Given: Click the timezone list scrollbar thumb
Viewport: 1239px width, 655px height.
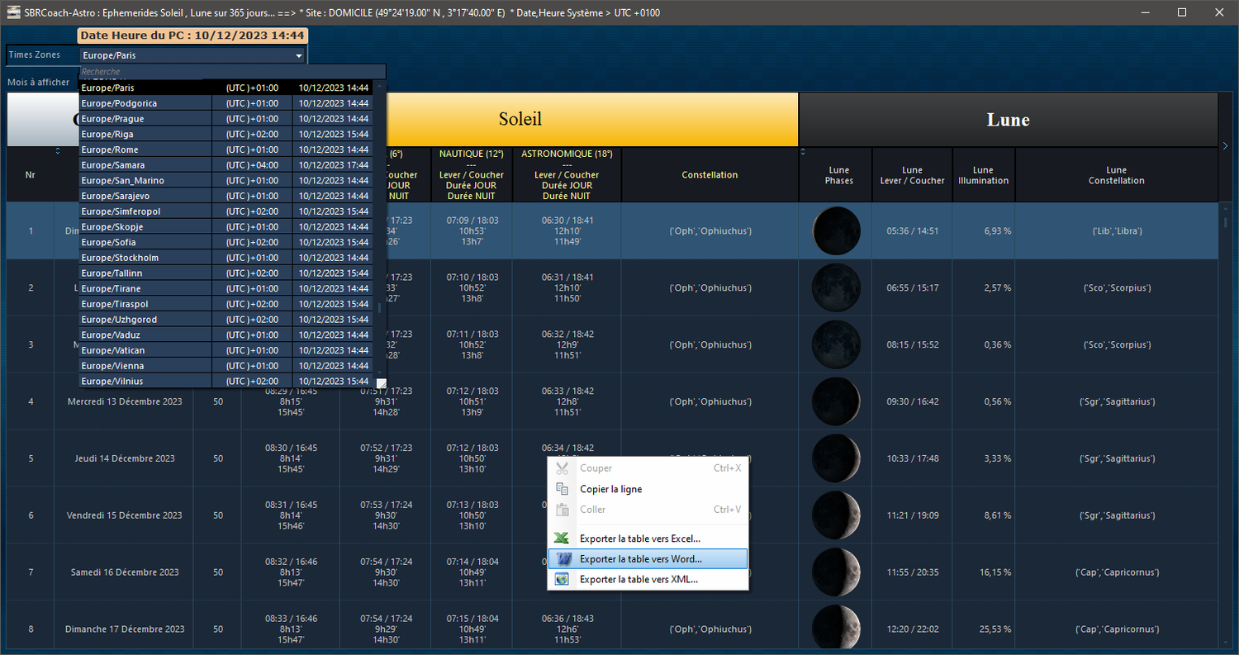Looking at the screenshot, I should pos(380,308).
